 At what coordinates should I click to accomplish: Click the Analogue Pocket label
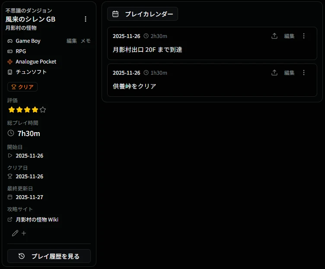coord(36,62)
